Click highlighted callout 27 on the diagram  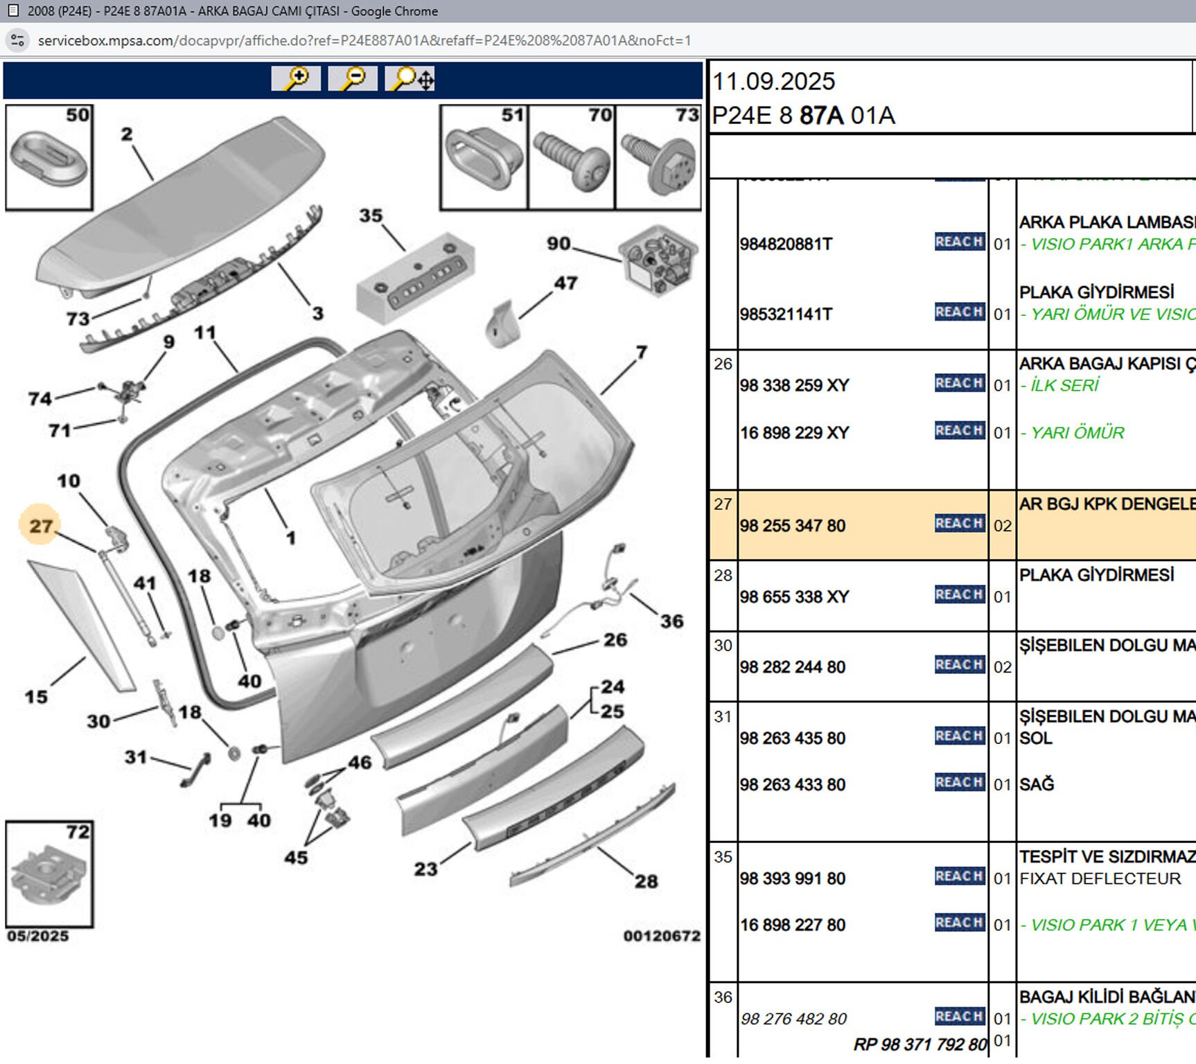(40, 526)
